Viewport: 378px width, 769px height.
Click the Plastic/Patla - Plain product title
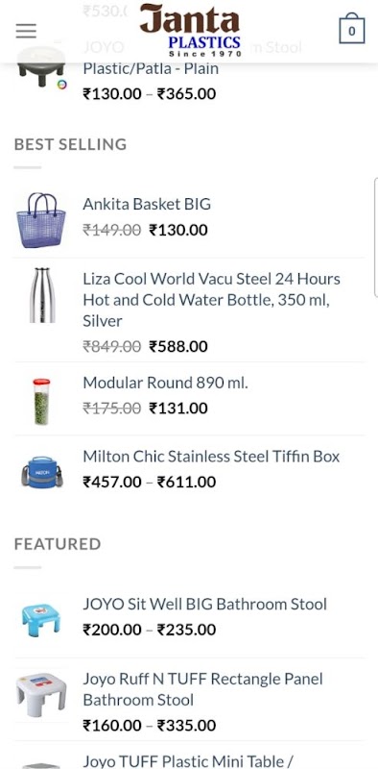click(151, 68)
